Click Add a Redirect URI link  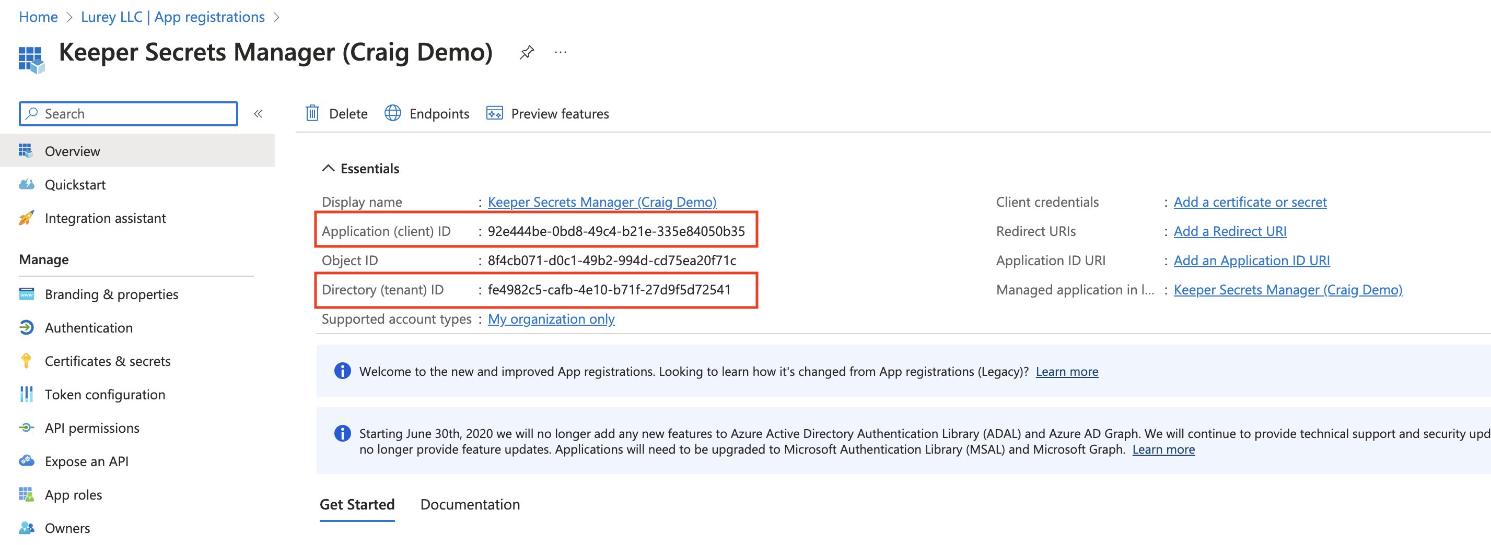(x=1229, y=231)
